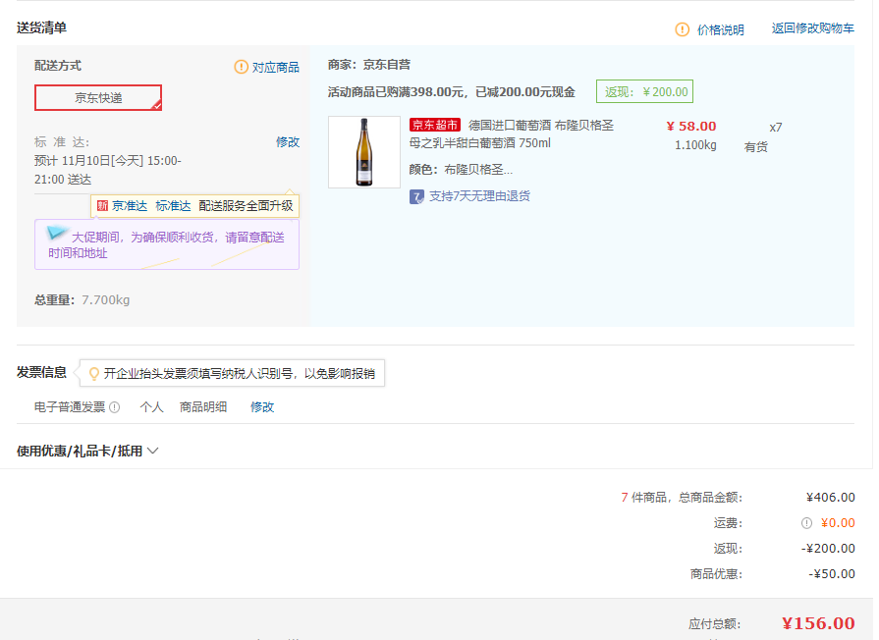Click the 大促期间 delivery notice banner
Image resolution: width=879 pixels, height=640 pixels.
click(167, 244)
